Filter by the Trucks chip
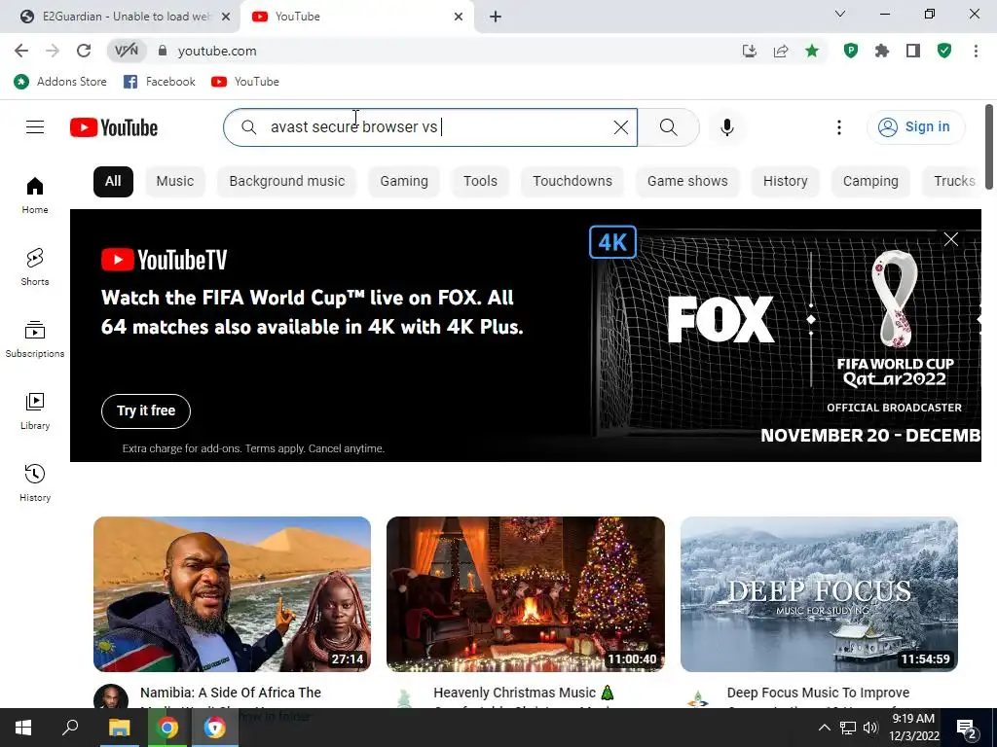This screenshot has width=997, height=747. click(x=952, y=181)
